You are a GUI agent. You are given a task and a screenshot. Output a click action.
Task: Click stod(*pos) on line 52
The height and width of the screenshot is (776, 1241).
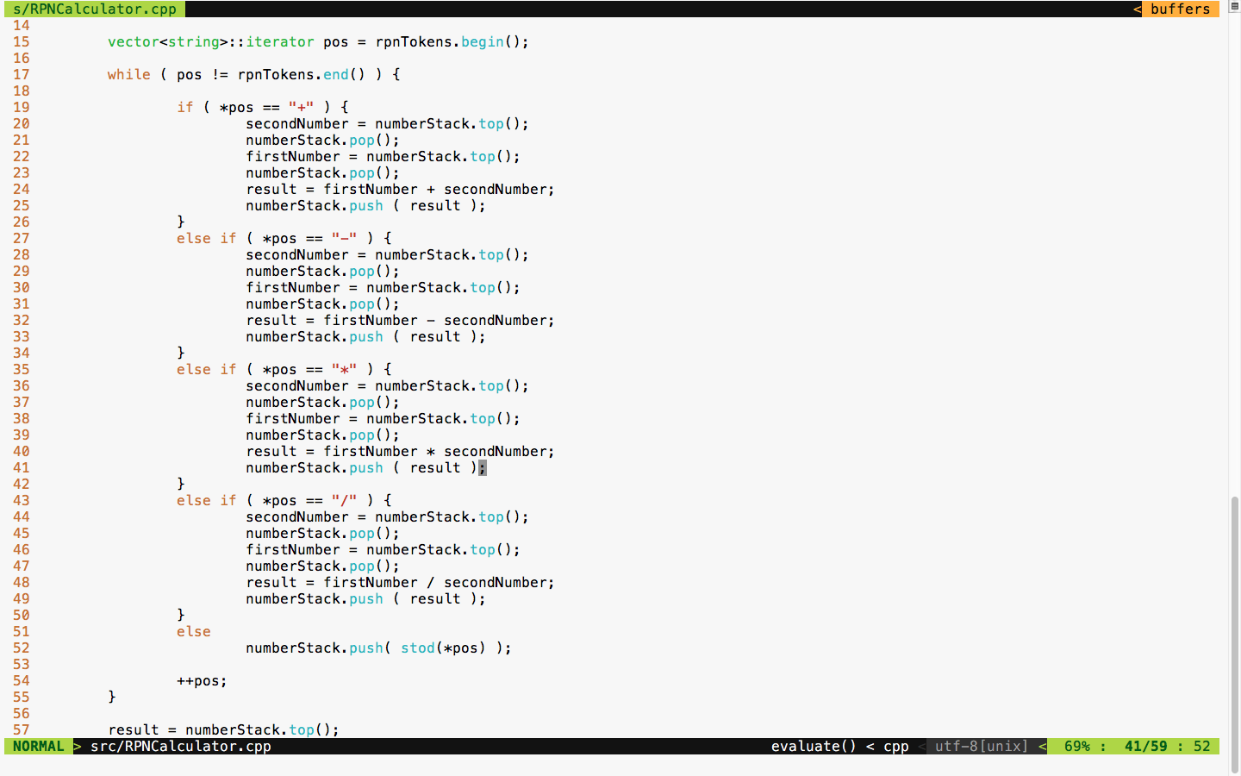(x=443, y=648)
